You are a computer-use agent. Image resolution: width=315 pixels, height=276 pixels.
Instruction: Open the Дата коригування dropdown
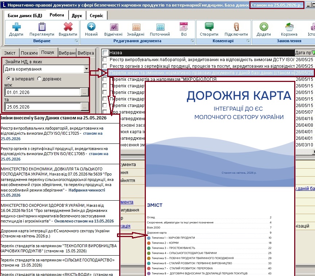coord(86,69)
